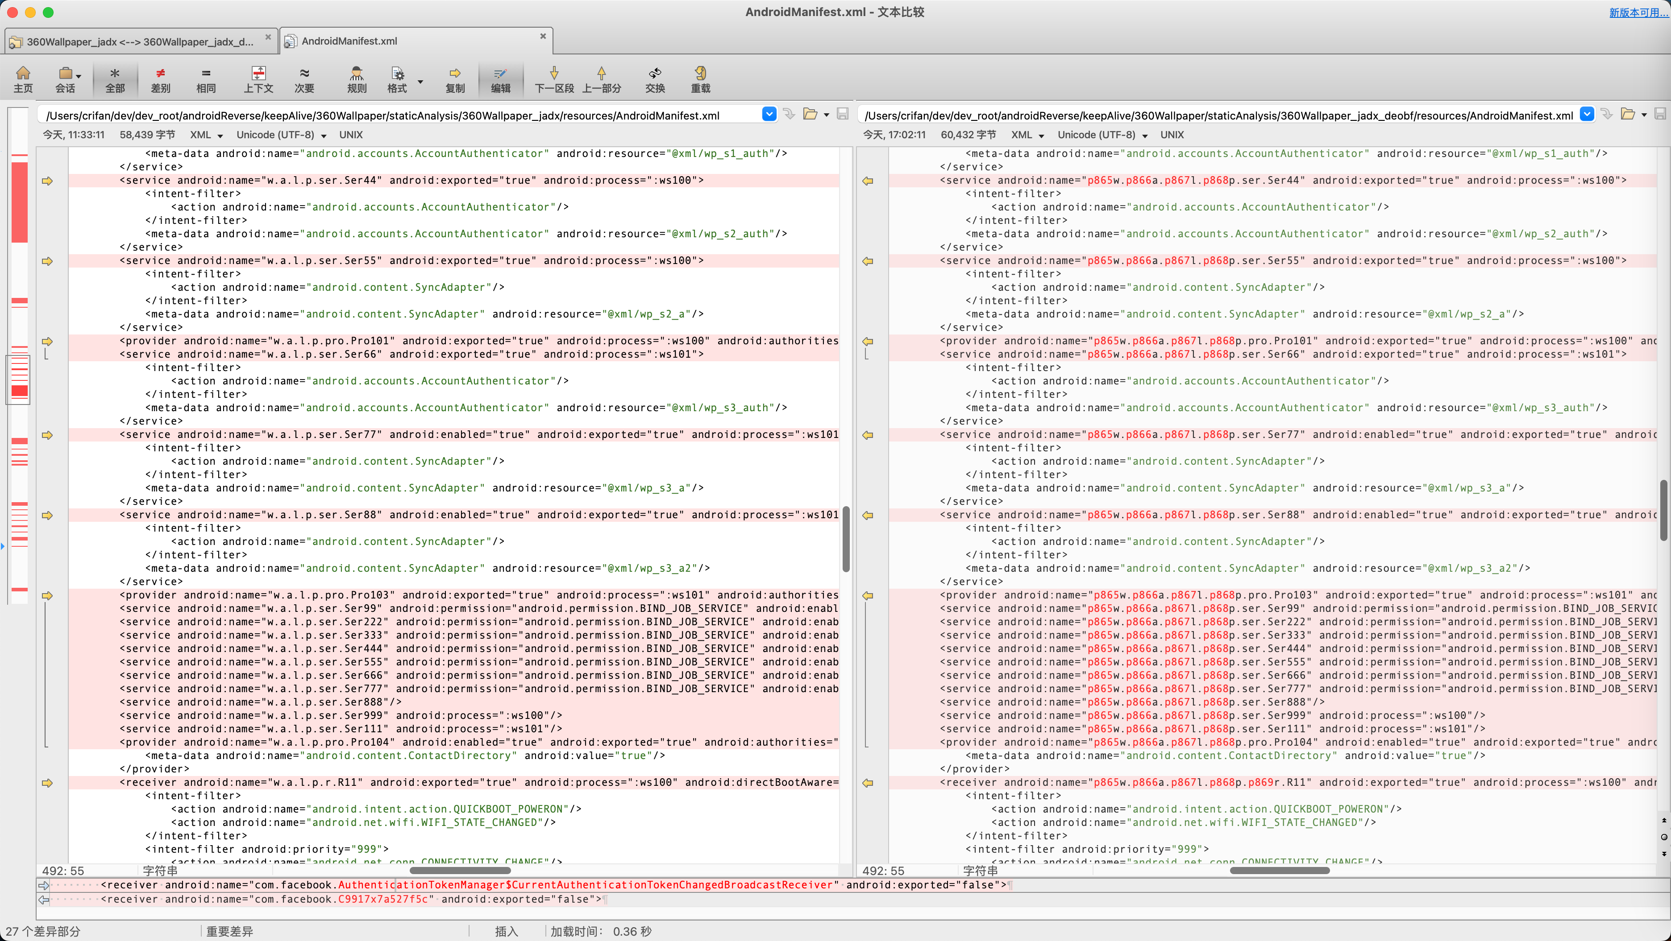Copy R11 receiver line to left via arrow
Screen dimensions: 1671x941
coord(868,783)
